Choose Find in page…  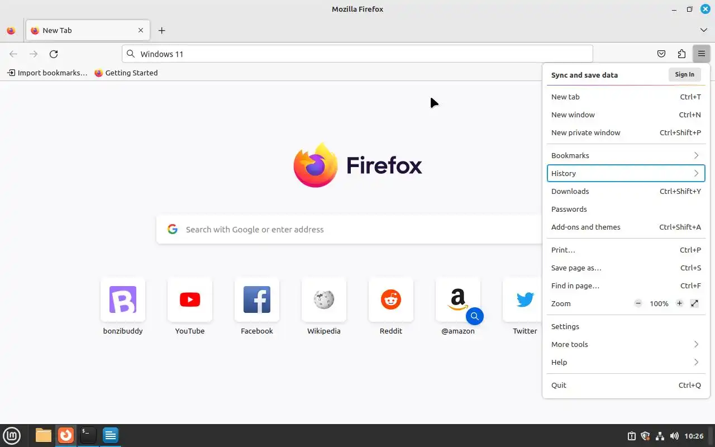pos(626,286)
